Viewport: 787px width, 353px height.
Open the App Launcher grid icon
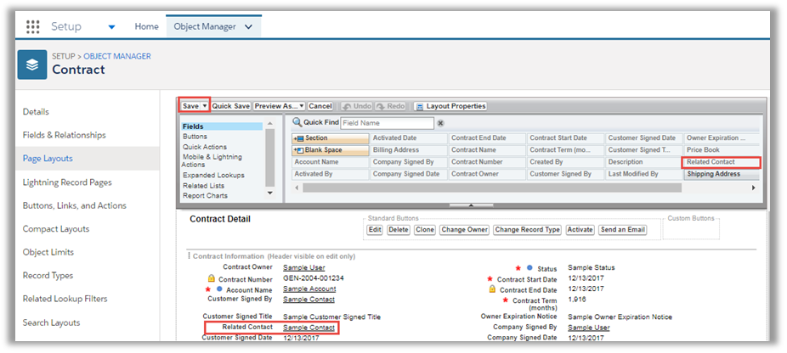click(x=33, y=26)
